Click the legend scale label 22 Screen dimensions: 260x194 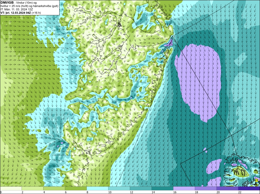pyautogui.click(x=240, y=192)
